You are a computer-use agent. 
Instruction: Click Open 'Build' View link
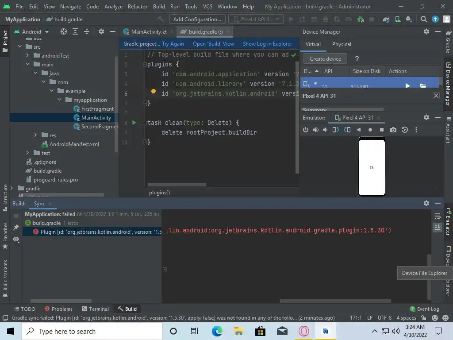(213, 44)
